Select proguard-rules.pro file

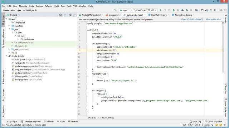click(x=38, y=70)
